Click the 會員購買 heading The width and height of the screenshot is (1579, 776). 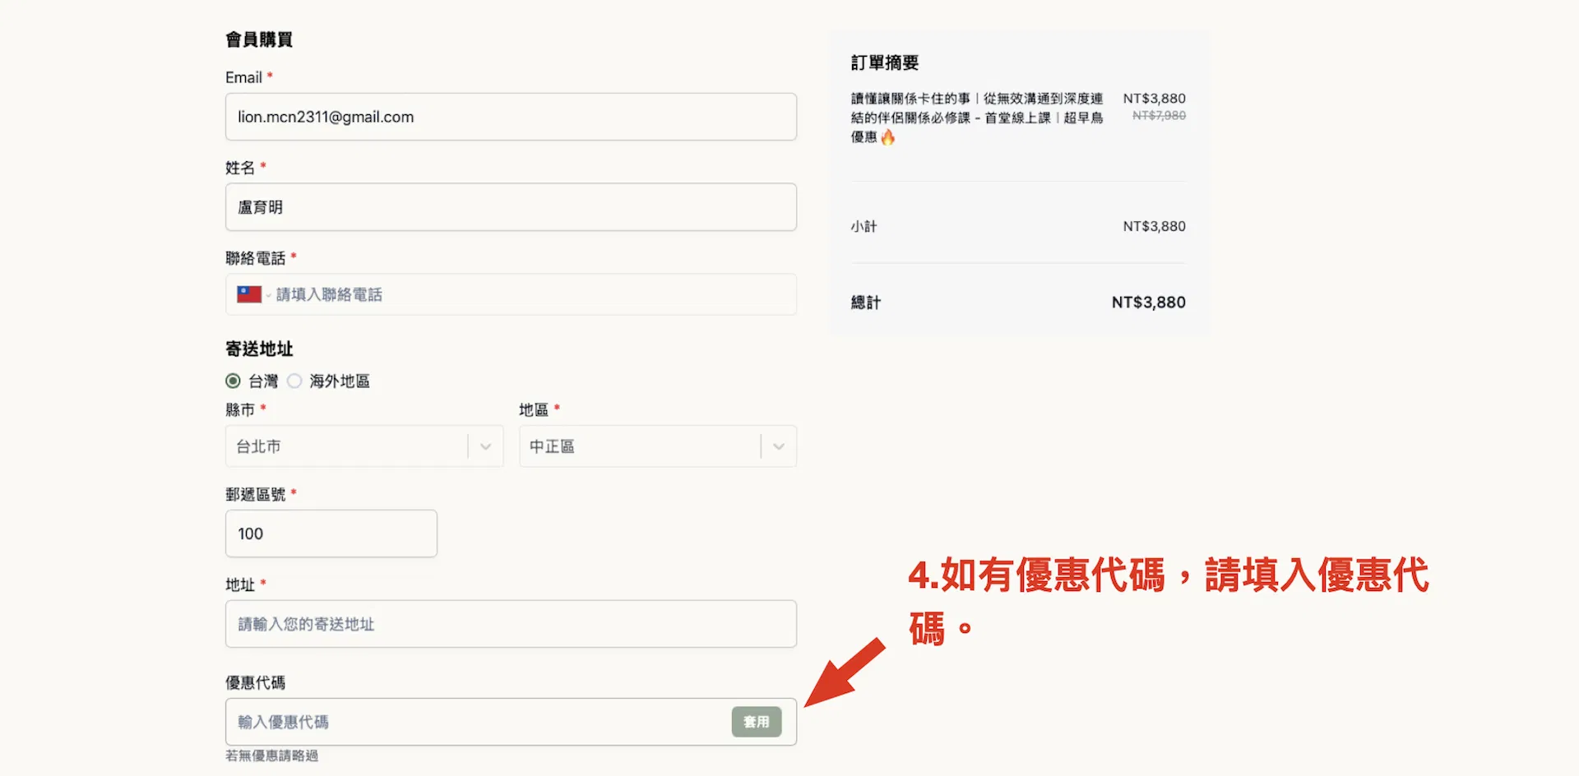coord(259,39)
